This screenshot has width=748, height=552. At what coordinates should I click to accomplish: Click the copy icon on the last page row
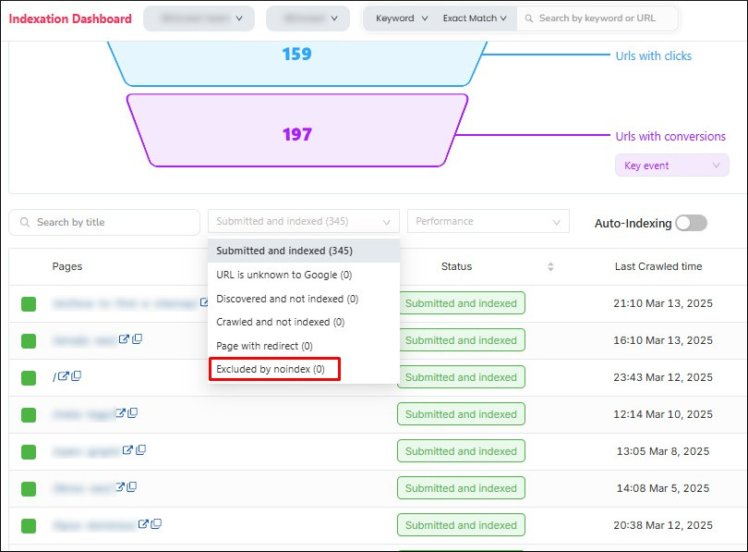coord(157,525)
